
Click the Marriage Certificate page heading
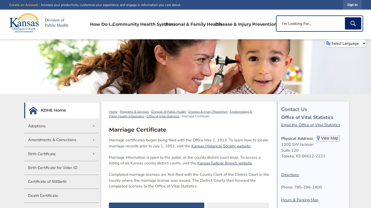click(138, 130)
